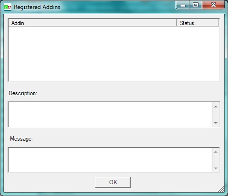Click Description box scroll-up arrow

(x=216, y=107)
